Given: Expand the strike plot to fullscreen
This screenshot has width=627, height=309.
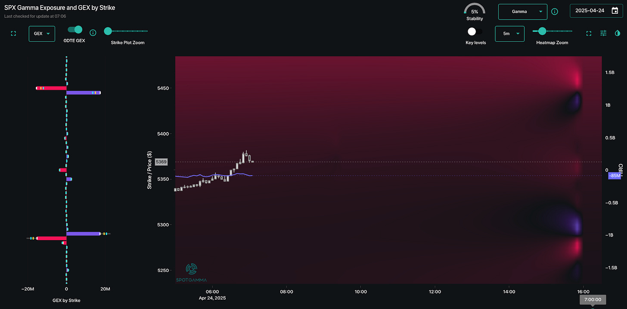Looking at the screenshot, I should pyautogui.click(x=13, y=34).
